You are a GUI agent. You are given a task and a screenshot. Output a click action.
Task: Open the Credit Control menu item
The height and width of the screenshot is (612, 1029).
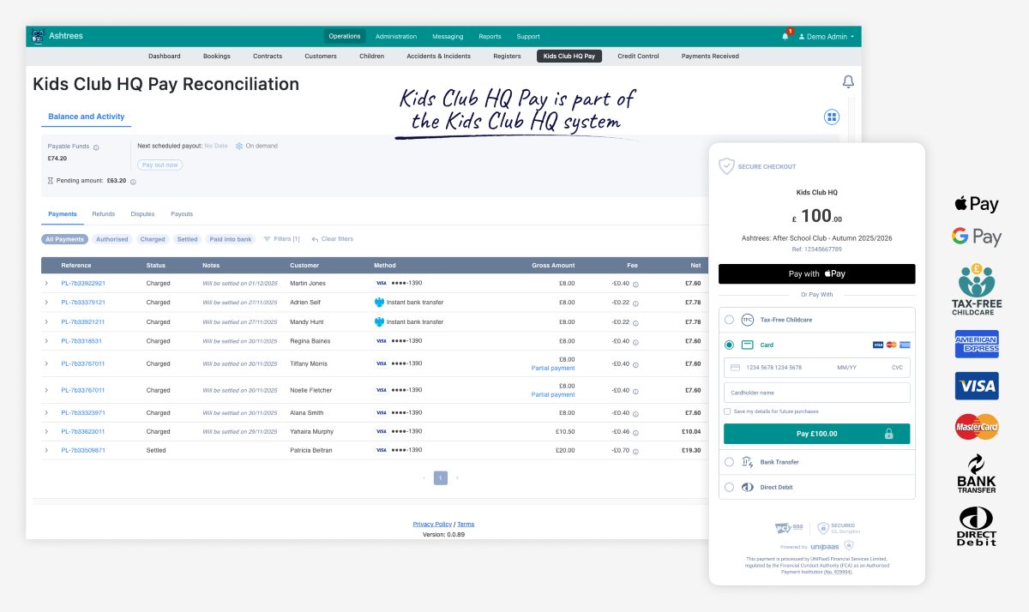[638, 57]
